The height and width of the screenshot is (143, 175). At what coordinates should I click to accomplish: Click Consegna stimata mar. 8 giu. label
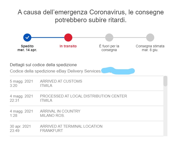[150, 48]
